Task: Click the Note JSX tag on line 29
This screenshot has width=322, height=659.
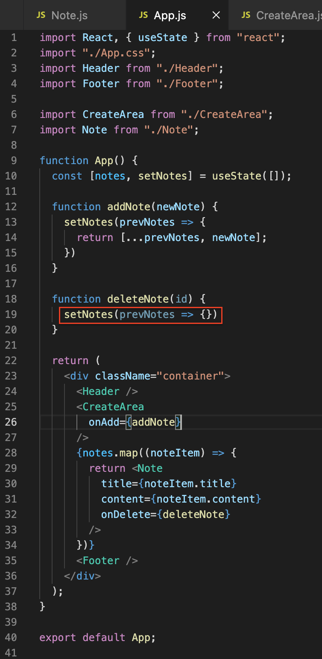Action: tap(150, 468)
